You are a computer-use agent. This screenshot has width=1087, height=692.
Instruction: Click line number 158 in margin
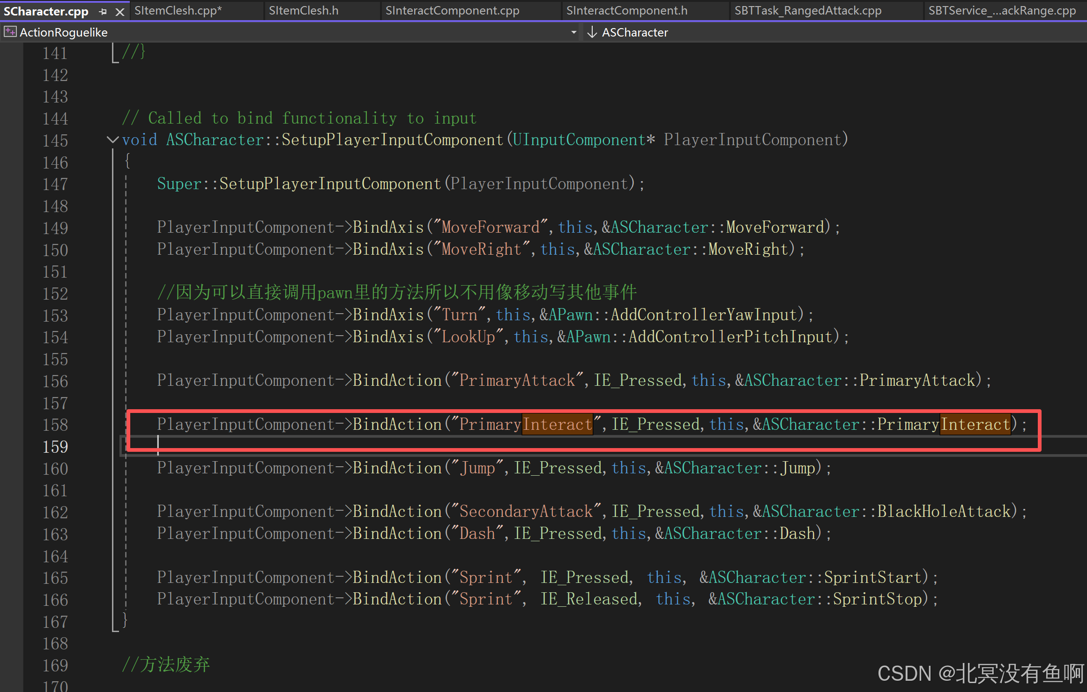[55, 425]
